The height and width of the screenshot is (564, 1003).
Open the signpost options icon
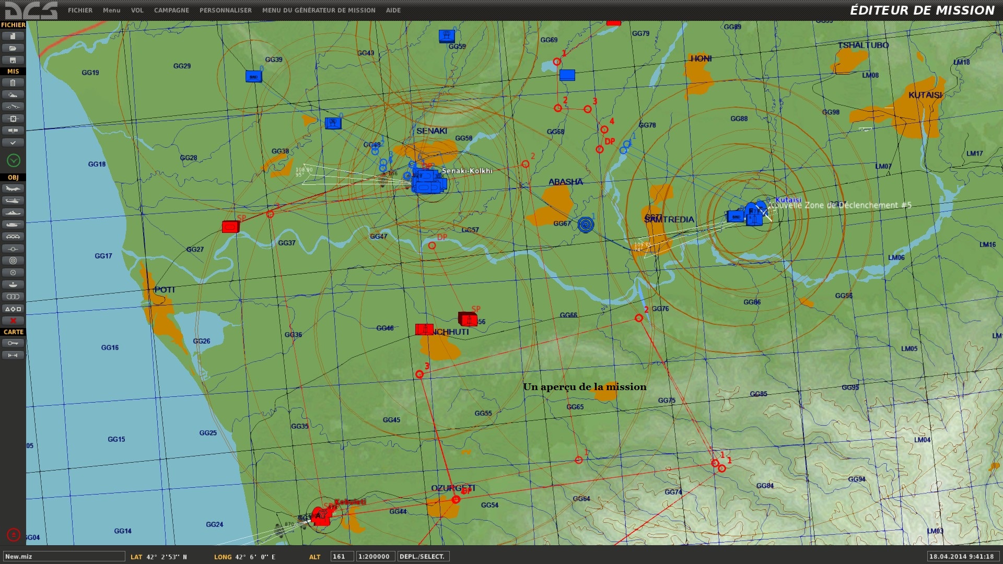pos(13,131)
